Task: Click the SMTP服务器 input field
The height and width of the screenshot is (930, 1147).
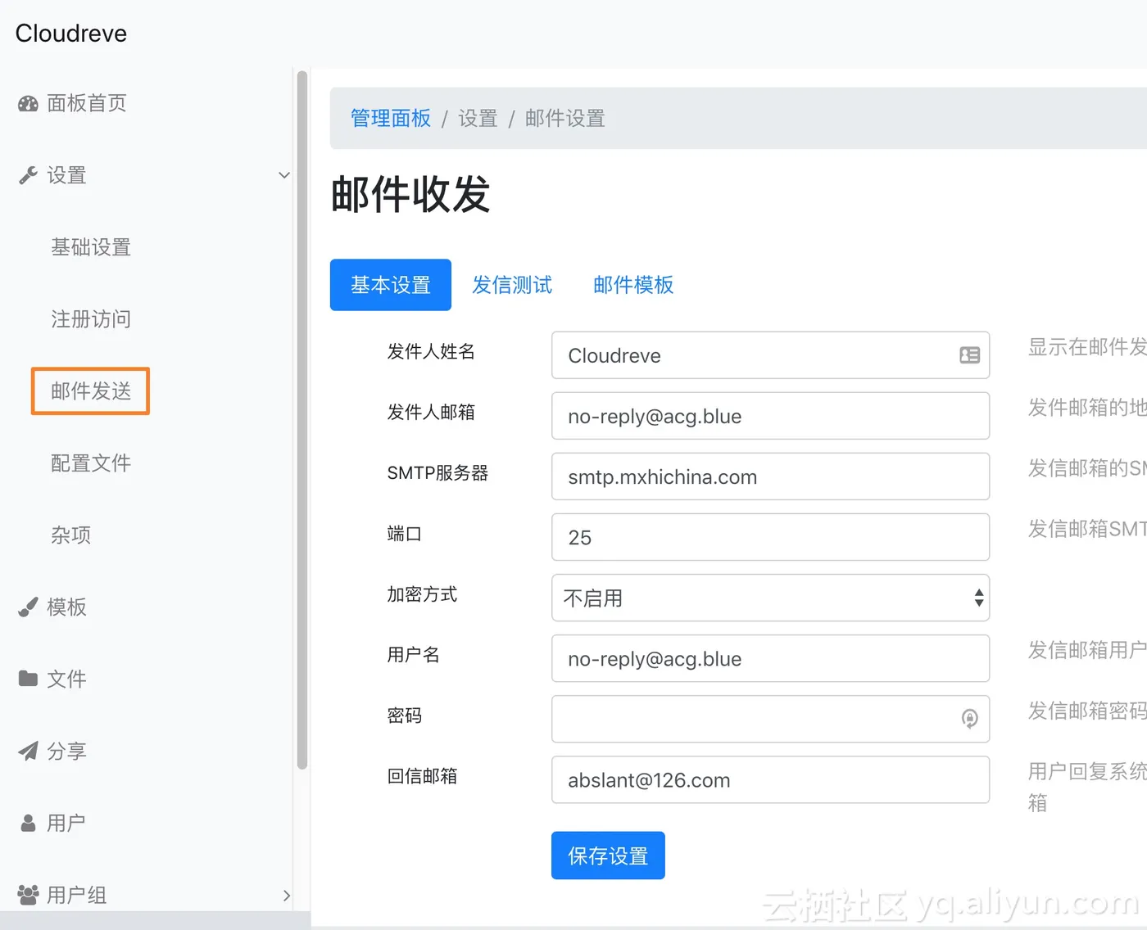Action: point(770,476)
